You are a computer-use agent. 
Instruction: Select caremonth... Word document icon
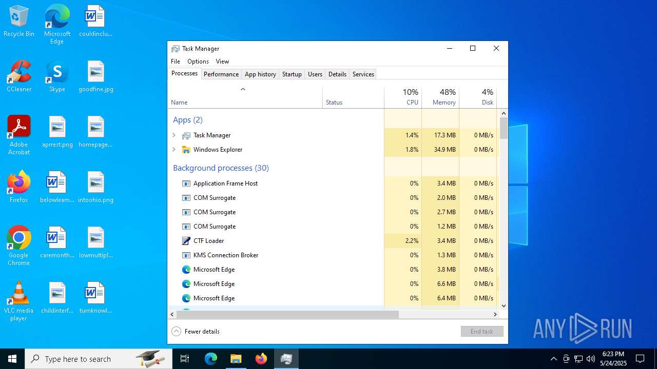pyautogui.click(x=57, y=243)
